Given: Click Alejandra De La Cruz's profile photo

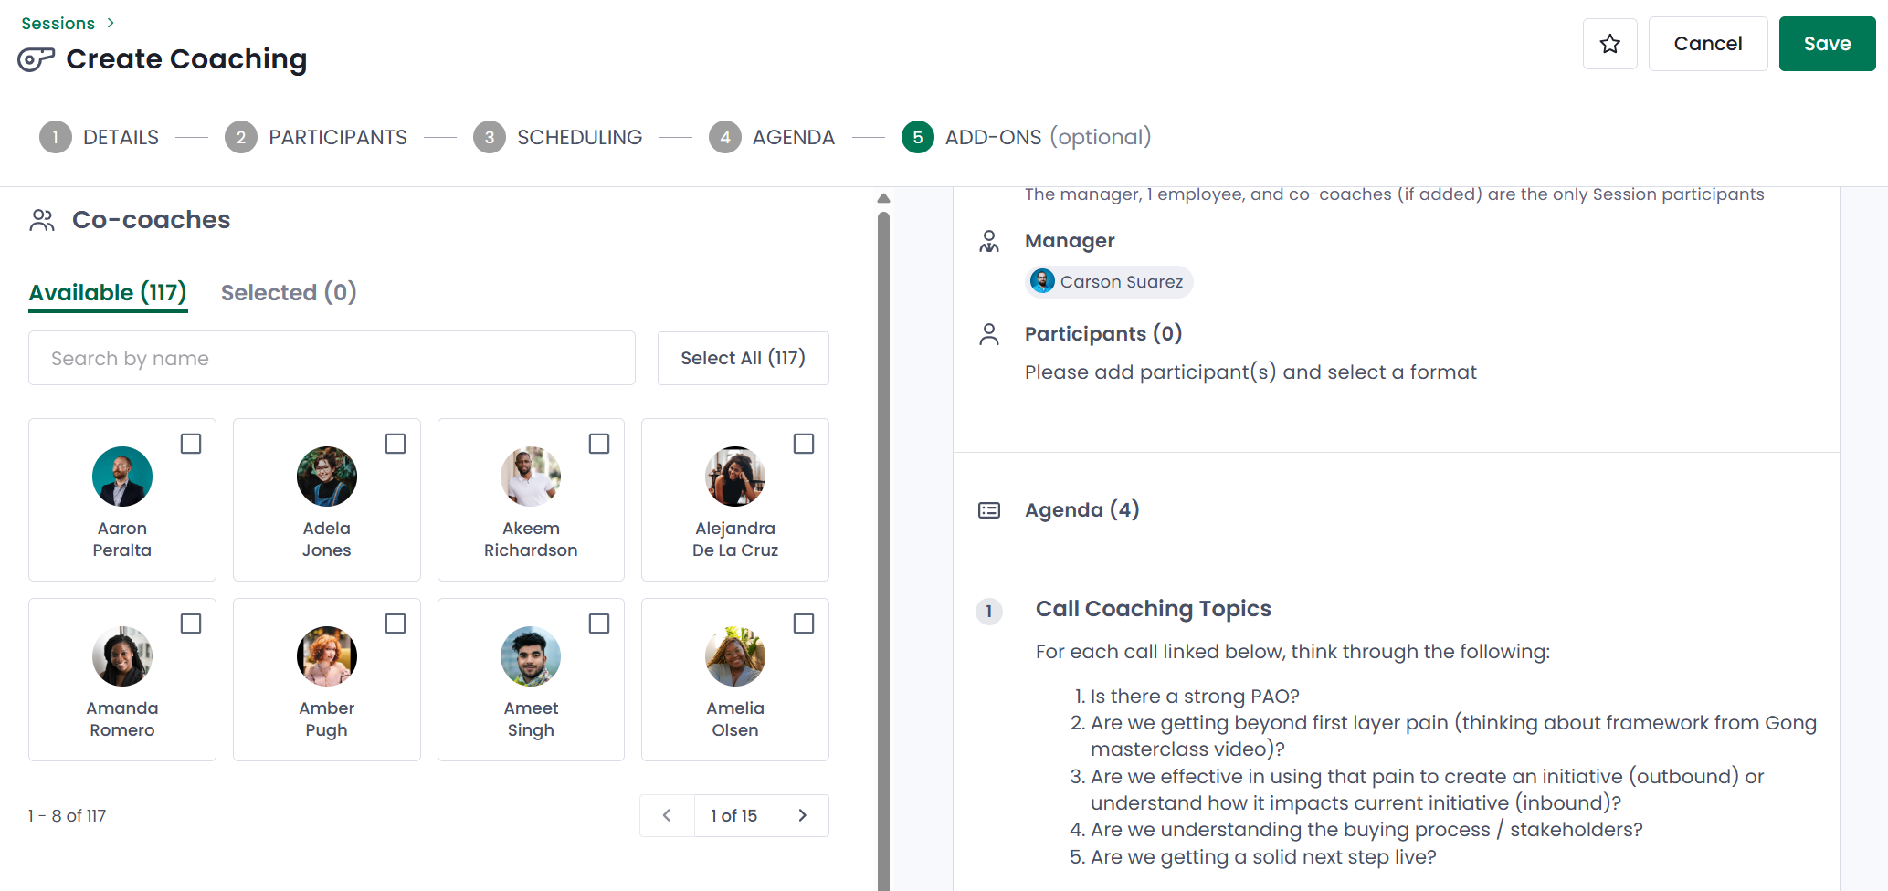Looking at the screenshot, I should tap(735, 477).
